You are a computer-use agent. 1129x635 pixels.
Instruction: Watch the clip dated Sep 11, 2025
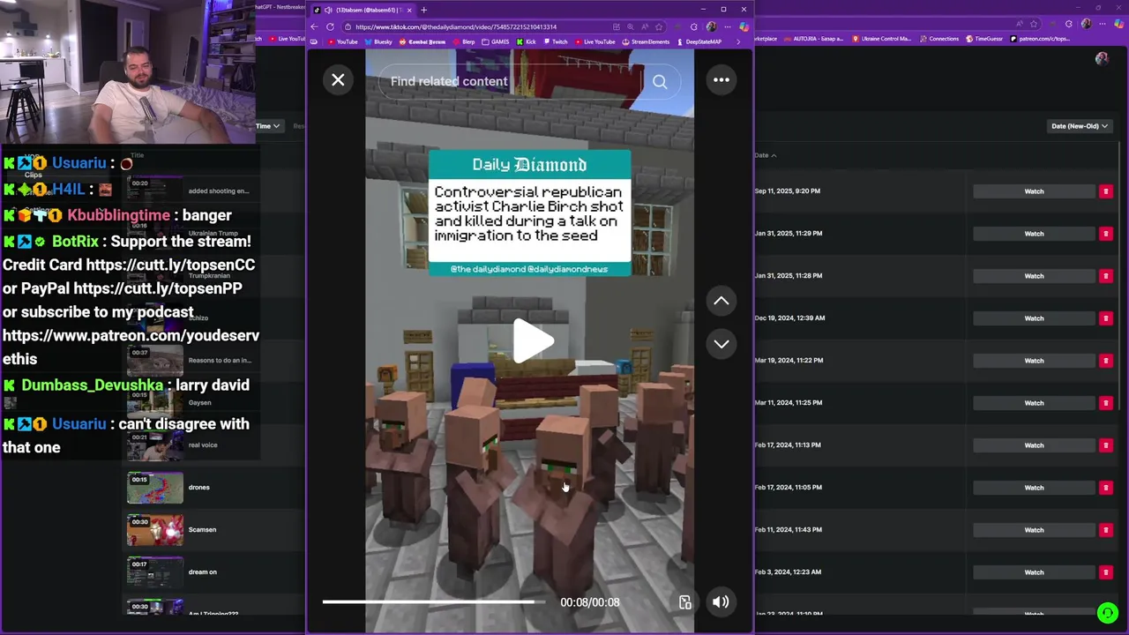1034,191
